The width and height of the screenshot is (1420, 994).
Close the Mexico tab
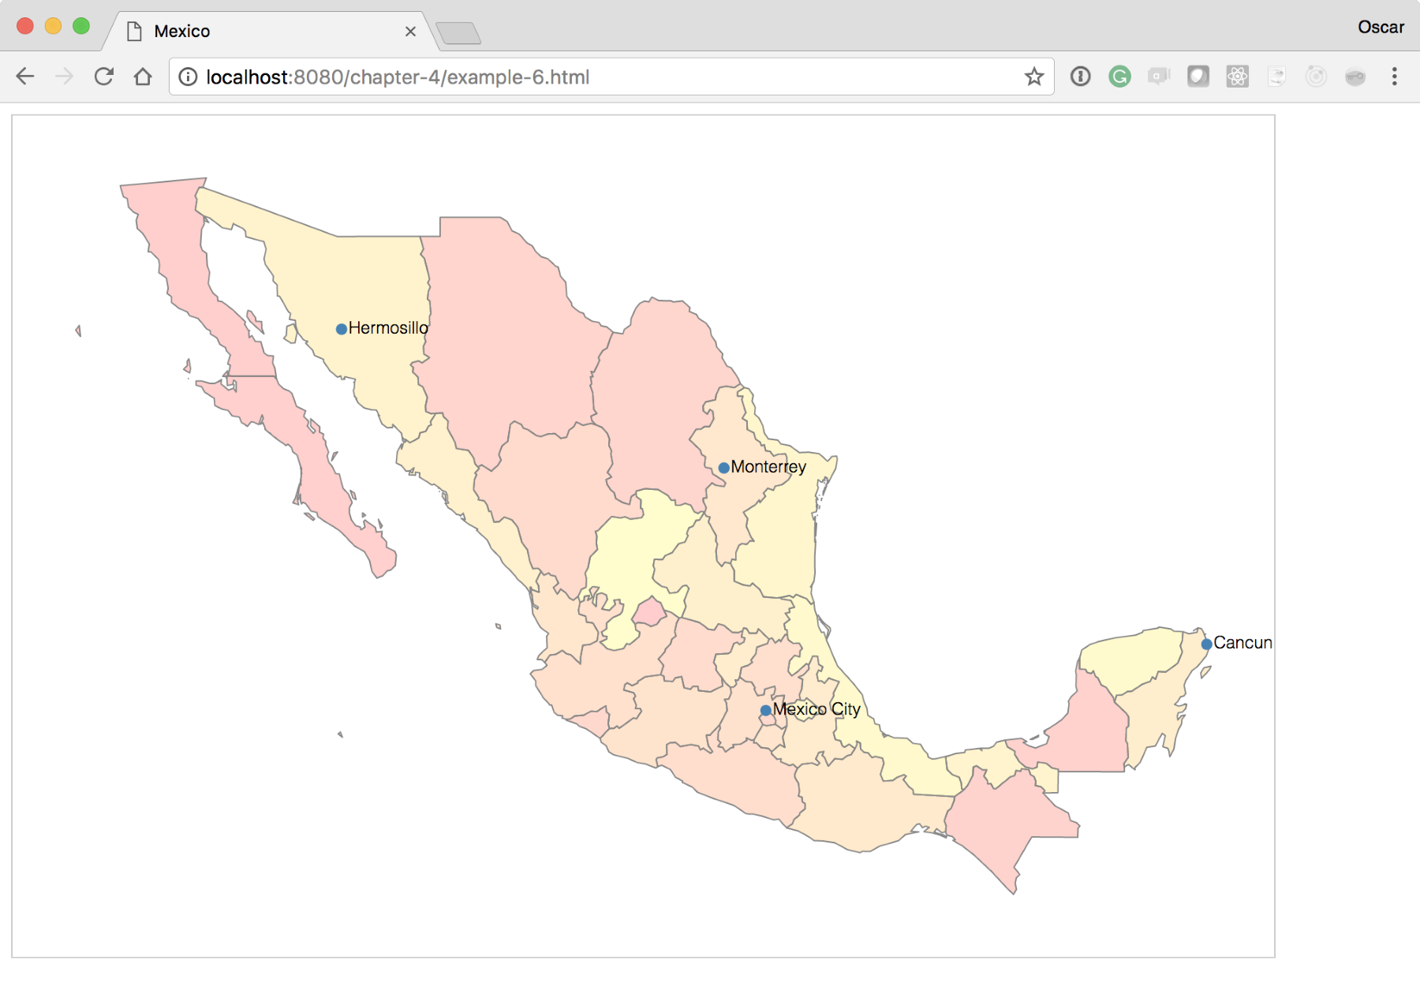[410, 32]
